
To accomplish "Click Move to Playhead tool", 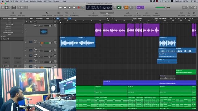I will click(x=93, y=14).
